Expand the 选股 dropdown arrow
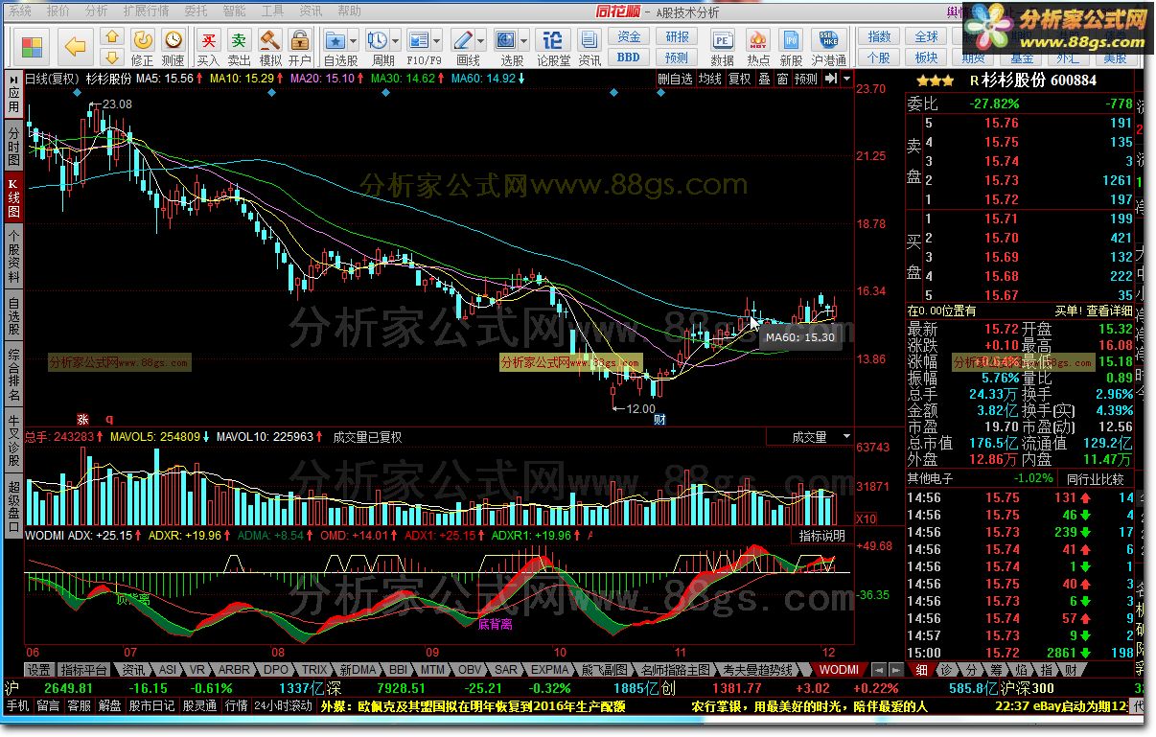The width and height of the screenshot is (1156, 737). coord(523,42)
